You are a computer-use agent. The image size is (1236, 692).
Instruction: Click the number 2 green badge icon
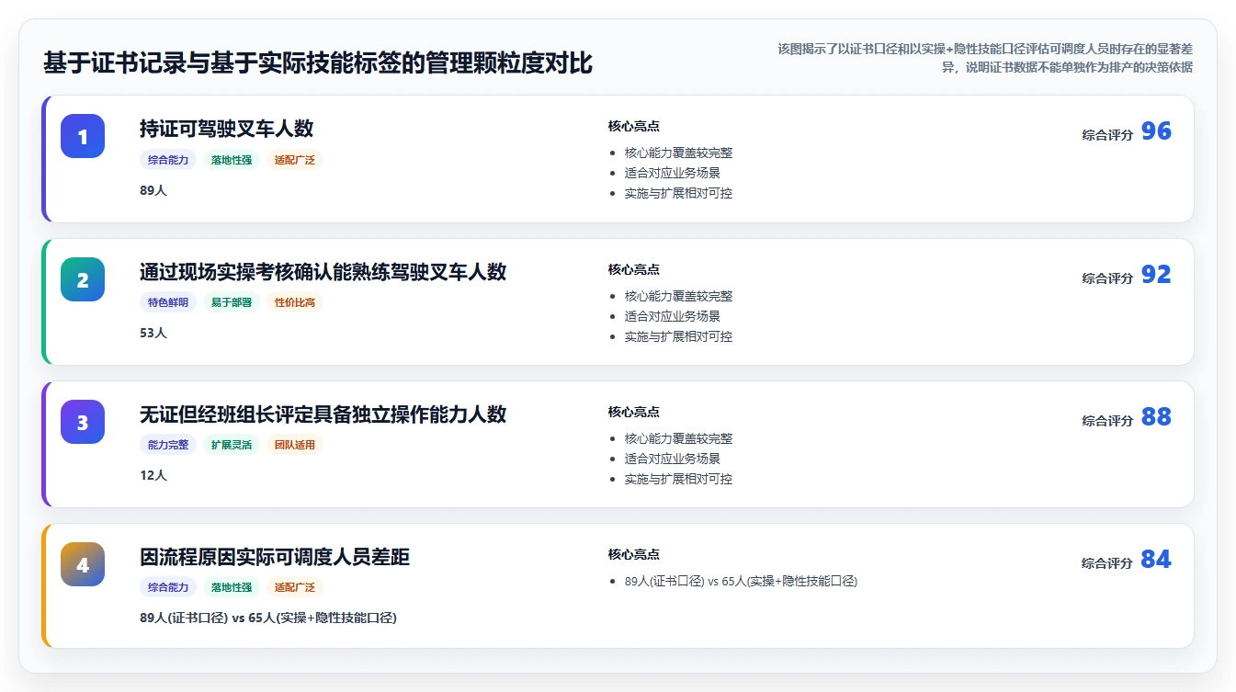click(x=83, y=279)
